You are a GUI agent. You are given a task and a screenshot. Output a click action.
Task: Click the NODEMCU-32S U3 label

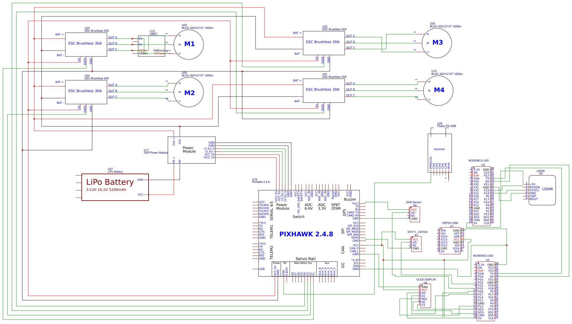[x=483, y=256]
